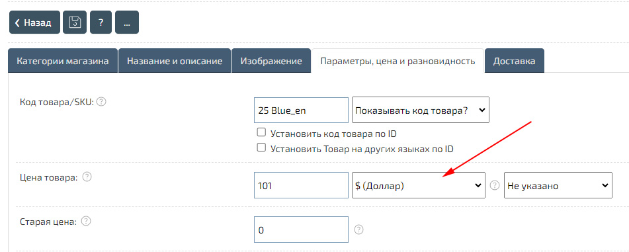Click help icon beside Старая цена label
Viewport: 629px width, 252px height.
point(86,221)
